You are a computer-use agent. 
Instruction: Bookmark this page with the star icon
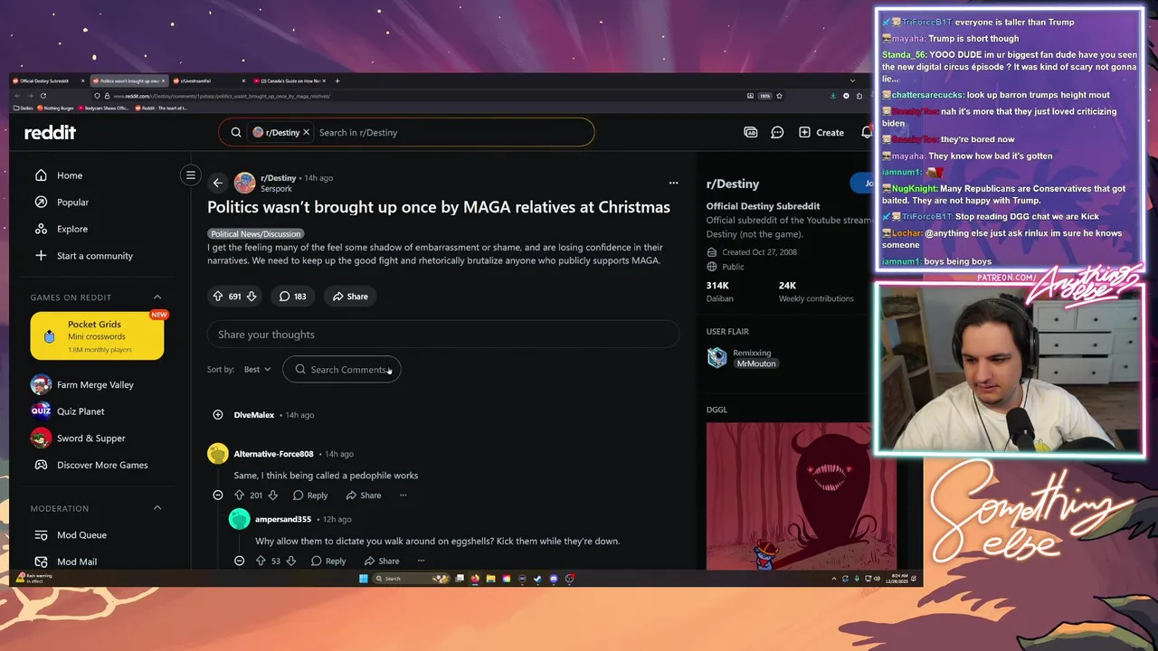779,96
